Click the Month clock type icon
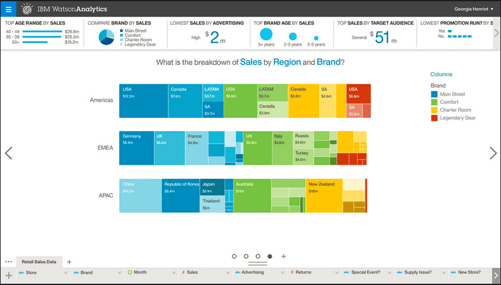Image resolution: width=501 pixels, height=285 pixels. [130, 273]
